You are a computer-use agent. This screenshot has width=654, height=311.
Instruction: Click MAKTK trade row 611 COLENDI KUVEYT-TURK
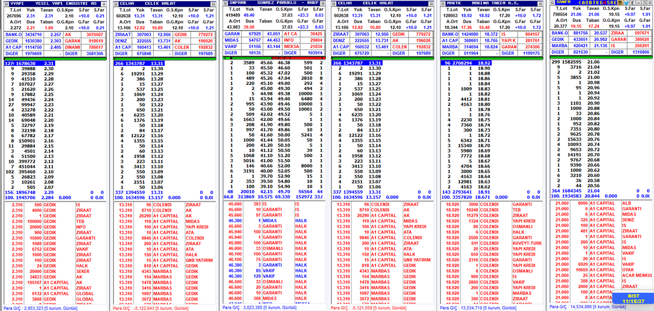(492, 243)
